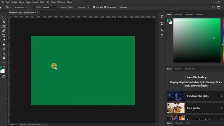The height and width of the screenshot is (126, 224).
Task: Select the Eraser tool
Action: (4, 40)
